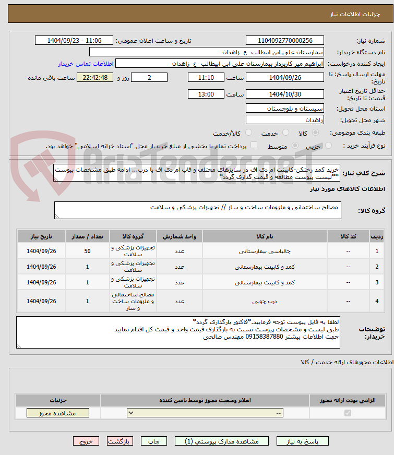
Task: Click the گروه کالا table column header
Action: point(133,236)
